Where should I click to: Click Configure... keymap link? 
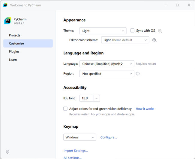109,137
